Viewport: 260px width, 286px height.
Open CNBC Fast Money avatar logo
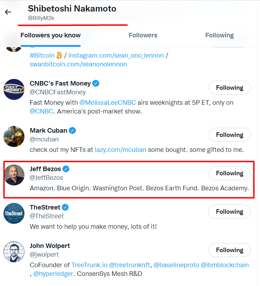14,89
